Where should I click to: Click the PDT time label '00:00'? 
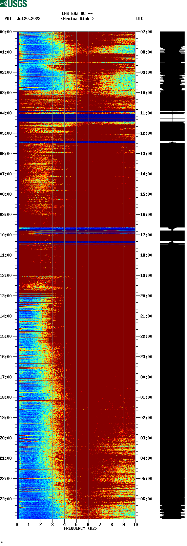point(6,32)
